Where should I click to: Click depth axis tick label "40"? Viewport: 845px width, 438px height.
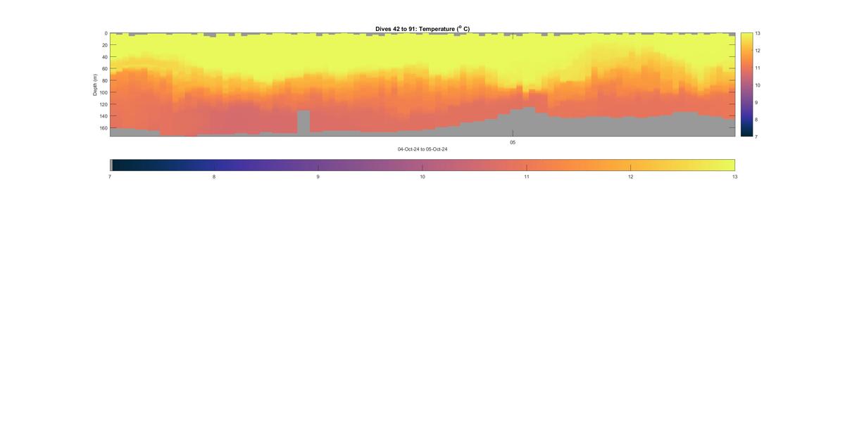(104, 57)
